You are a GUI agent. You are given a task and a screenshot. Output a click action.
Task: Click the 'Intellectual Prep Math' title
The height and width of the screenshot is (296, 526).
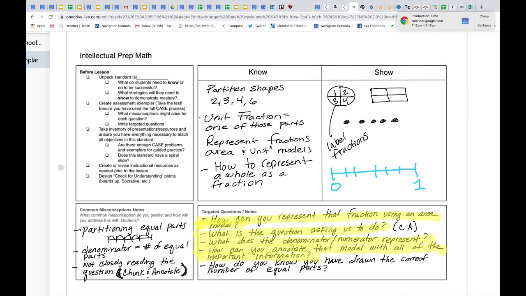[x=115, y=55]
